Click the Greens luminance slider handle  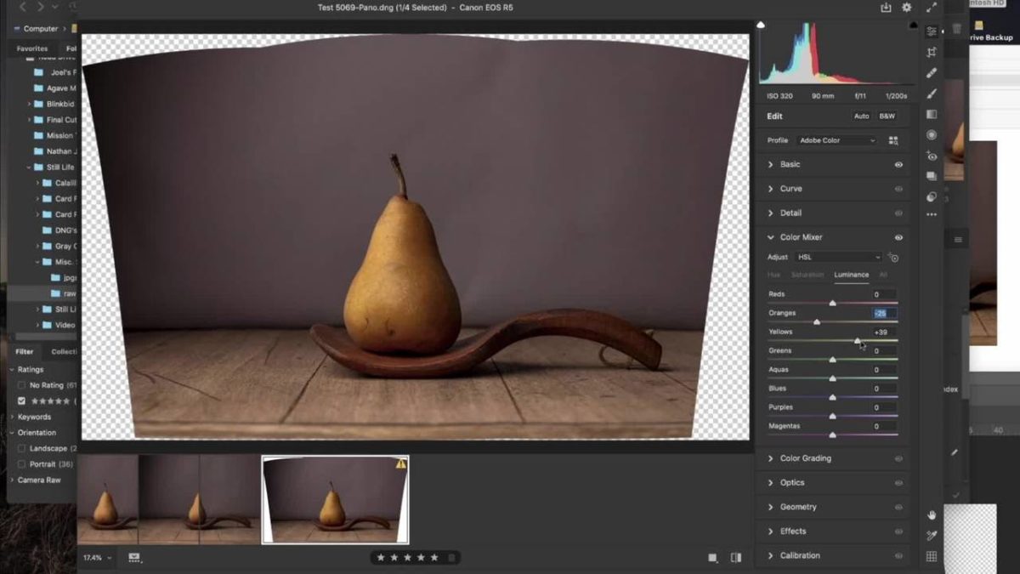pyautogui.click(x=832, y=360)
